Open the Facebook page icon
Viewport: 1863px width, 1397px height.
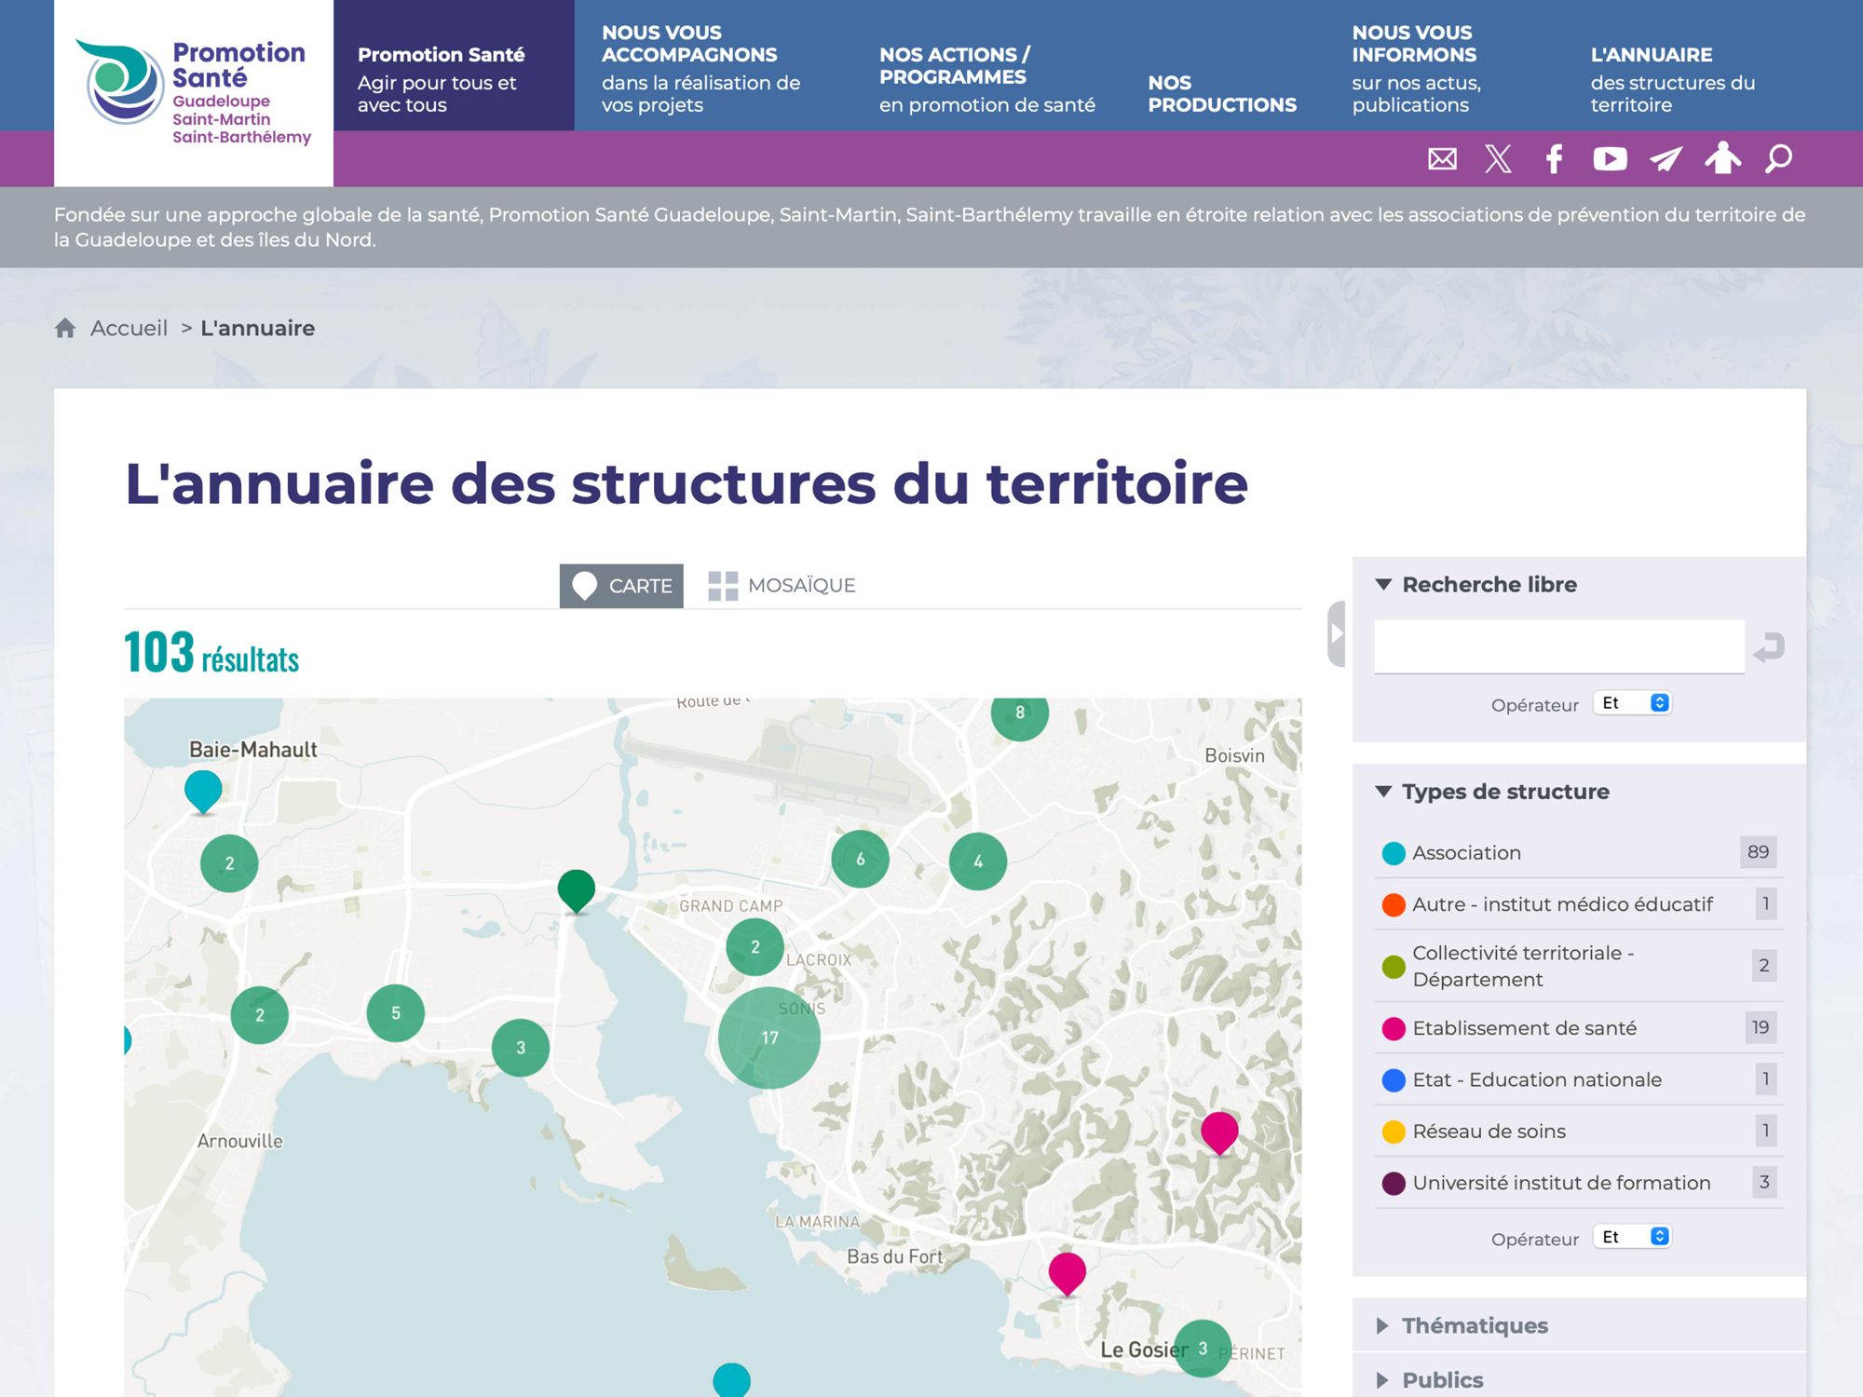point(1554,159)
